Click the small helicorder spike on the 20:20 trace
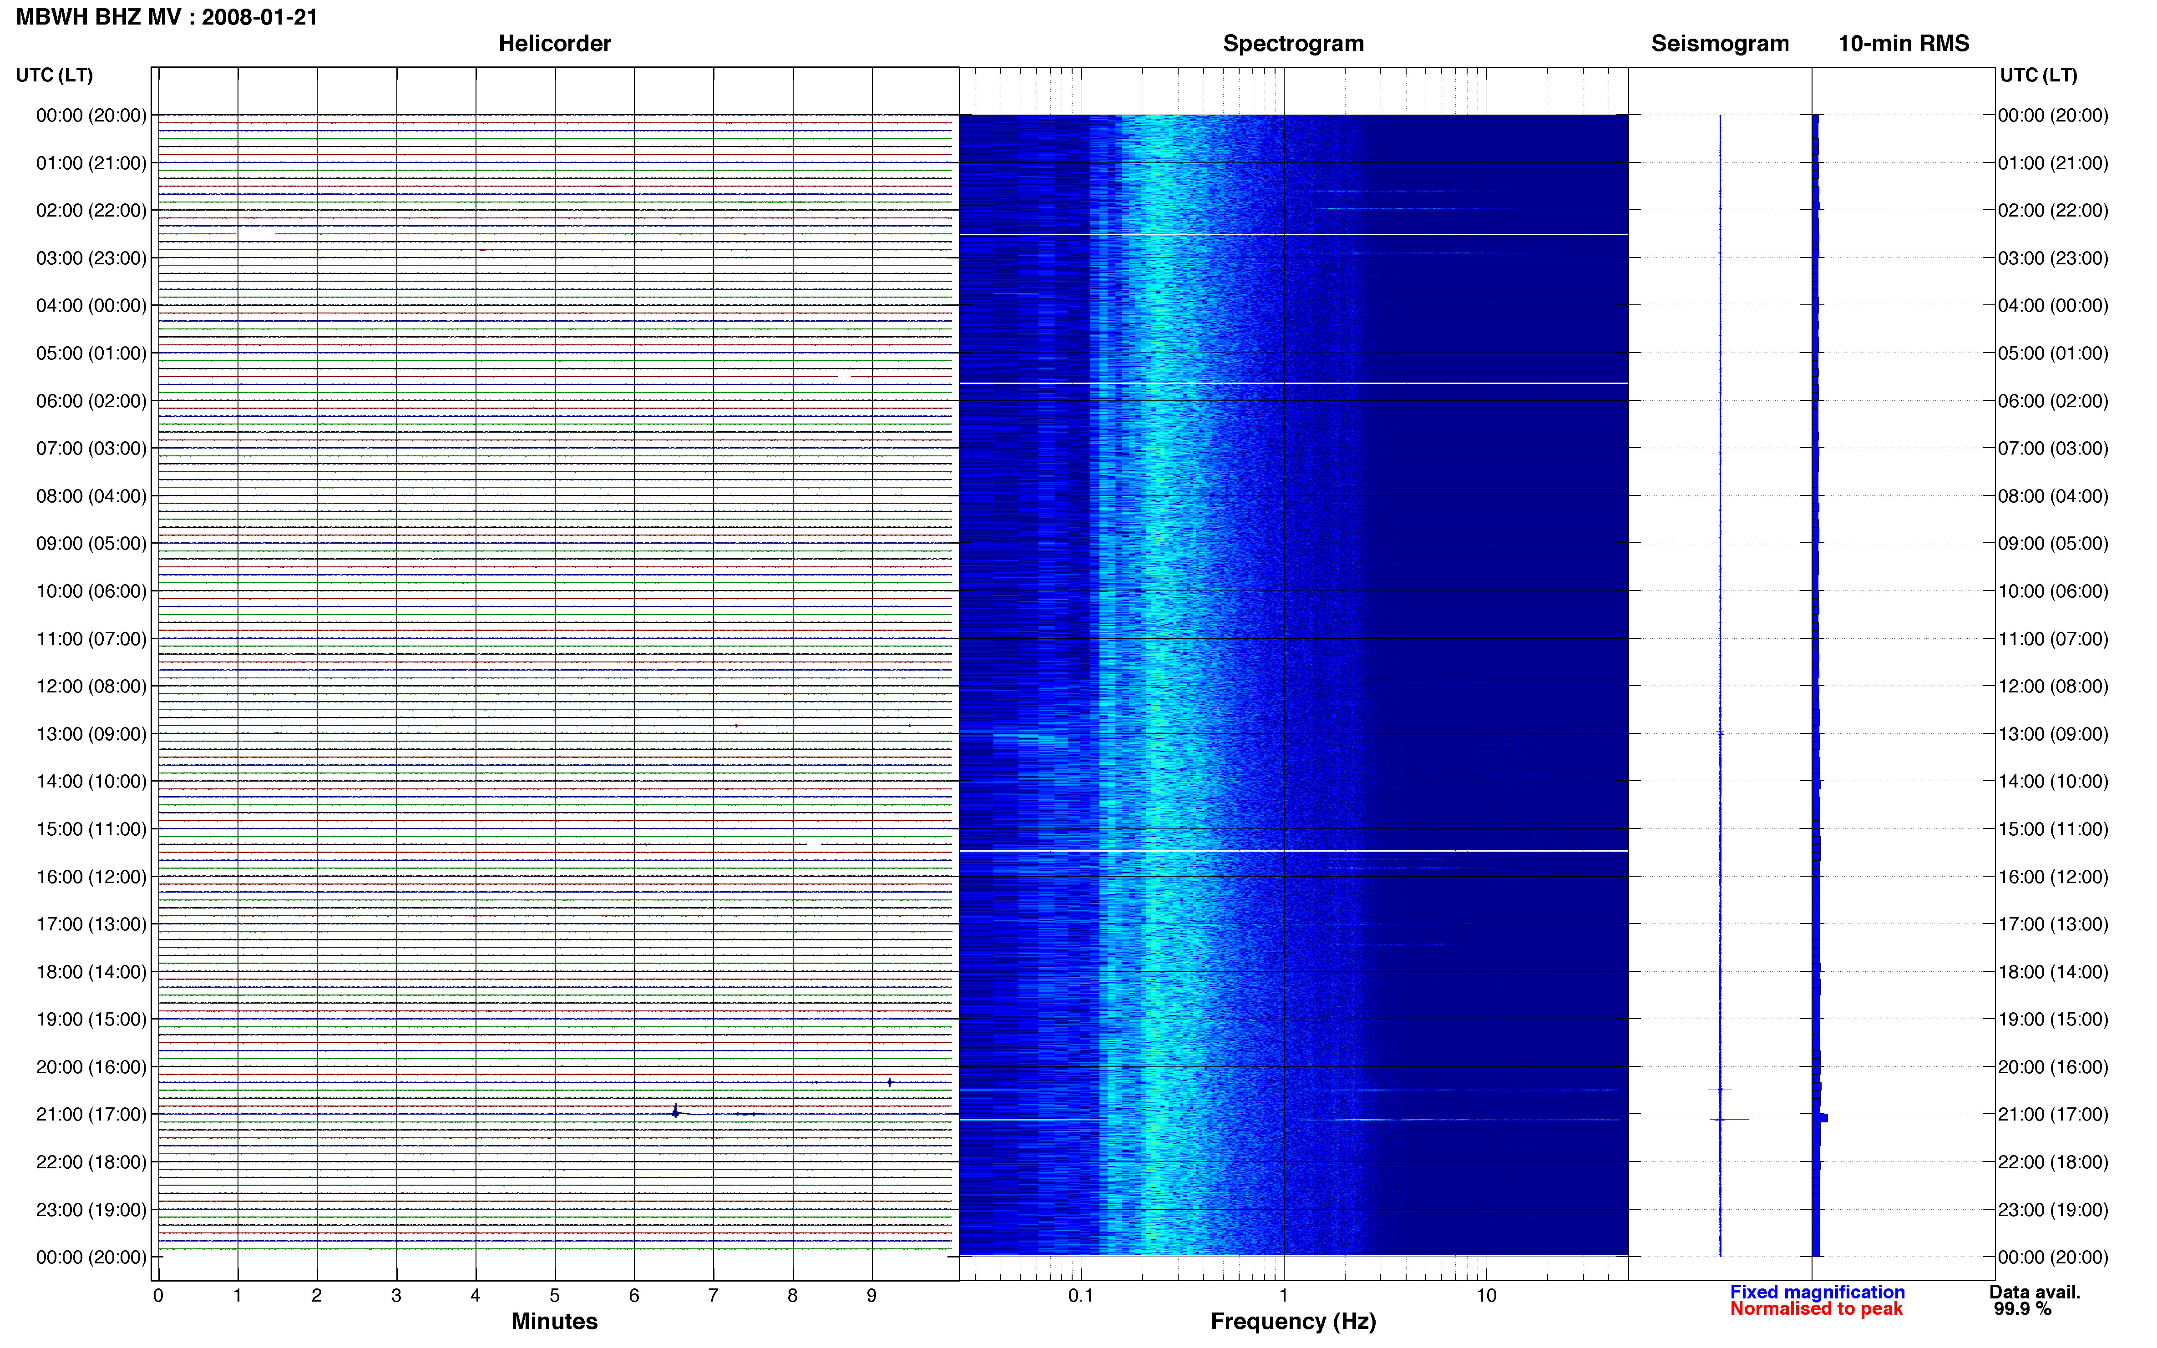Image resolution: width=2157 pixels, height=1348 pixels. 890,1082
